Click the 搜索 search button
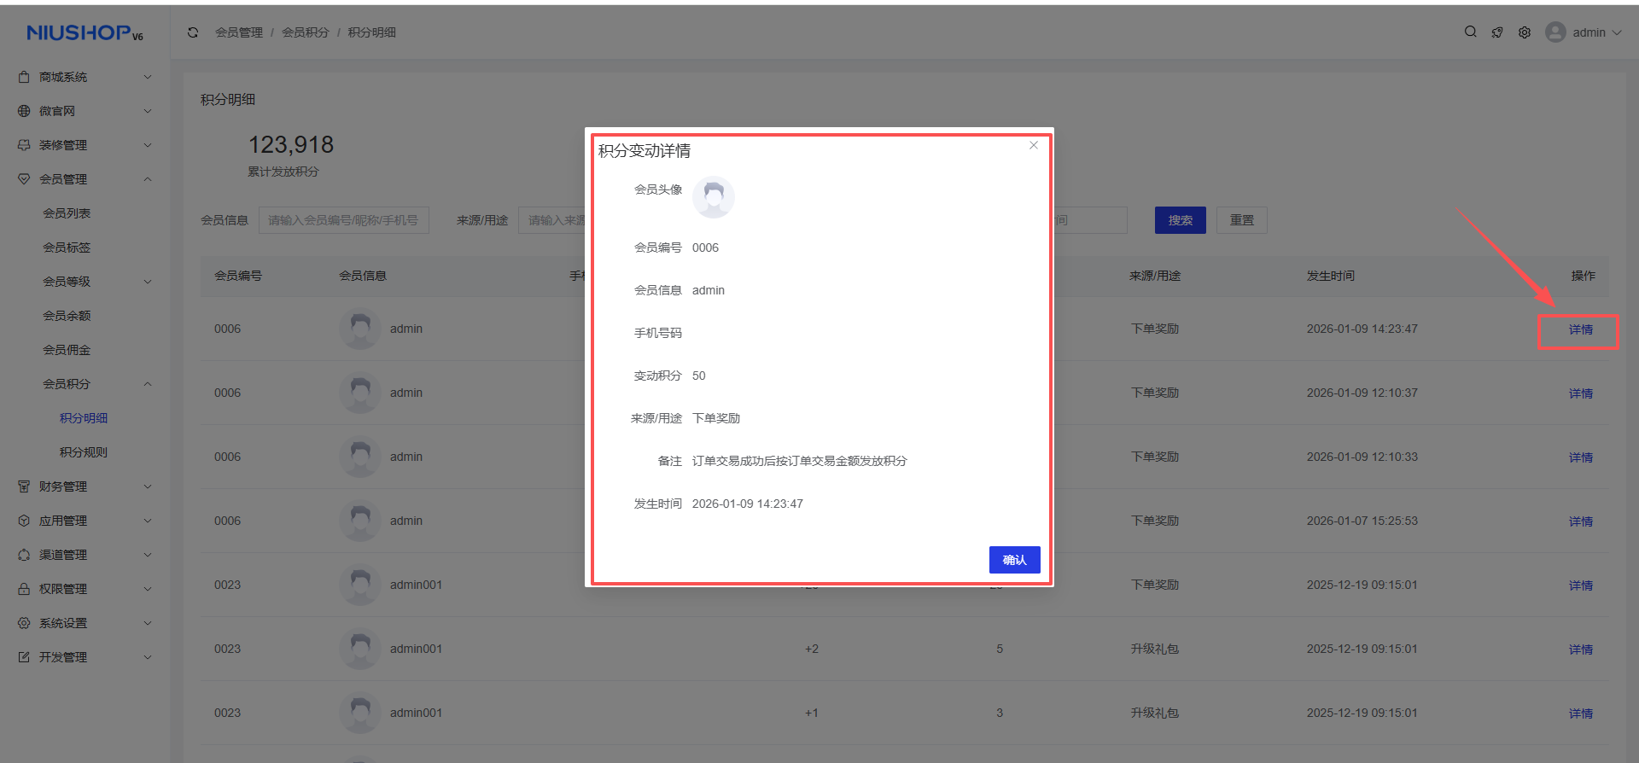Screen dimensions: 1639x763 (1180, 220)
